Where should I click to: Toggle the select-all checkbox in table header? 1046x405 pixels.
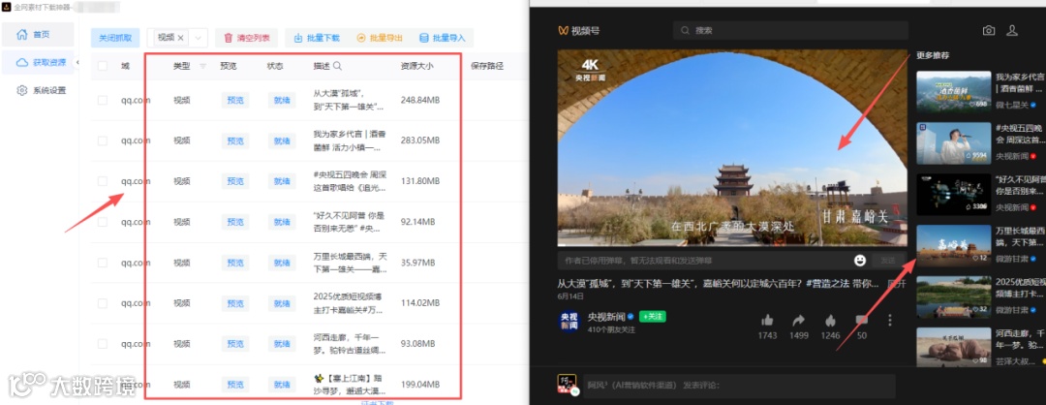coord(102,66)
